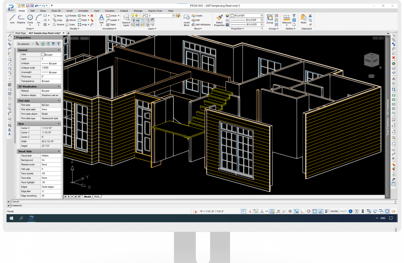Open the layer selection dropdown

pyautogui.click(x=173, y=16)
